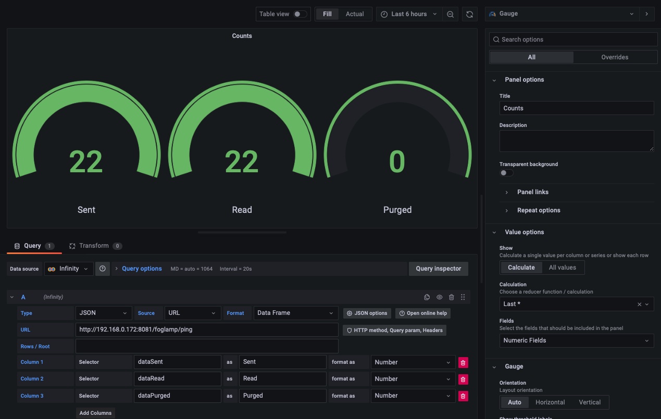Switch to the Transform tab

pos(94,246)
